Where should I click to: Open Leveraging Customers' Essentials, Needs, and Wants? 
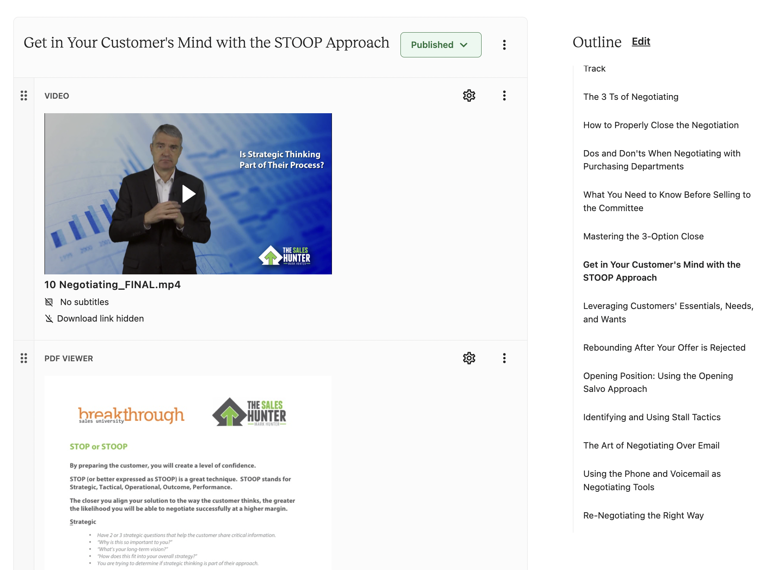tap(668, 313)
